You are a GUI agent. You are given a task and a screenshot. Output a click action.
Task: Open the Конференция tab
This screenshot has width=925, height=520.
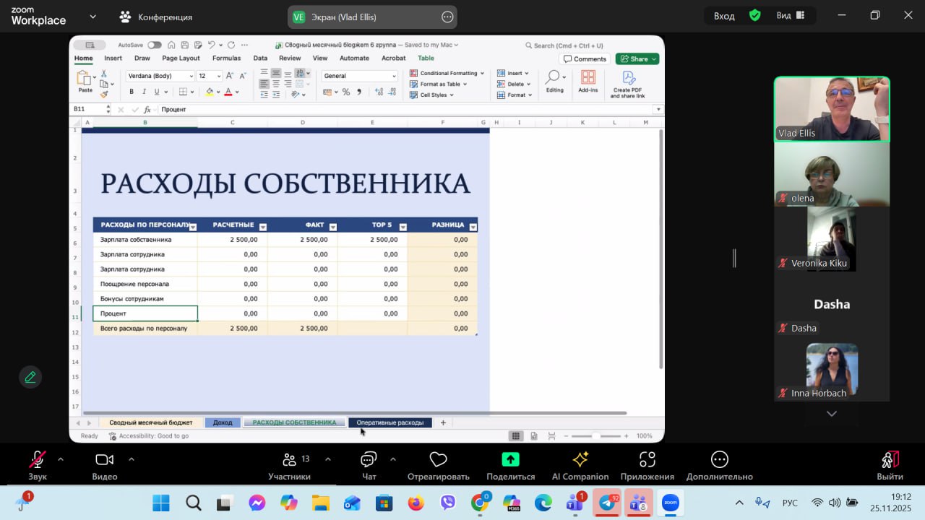click(156, 17)
